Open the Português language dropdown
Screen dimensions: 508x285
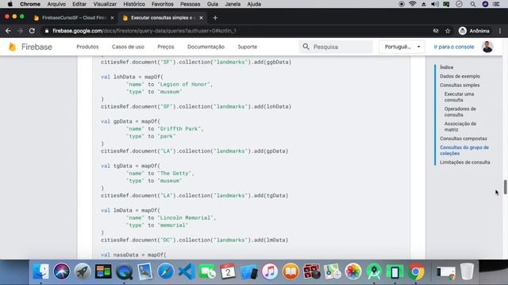[x=402, y=47]
